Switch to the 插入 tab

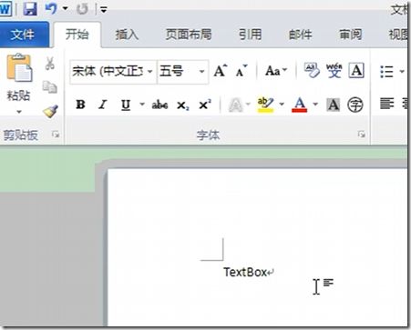point(127,35)
